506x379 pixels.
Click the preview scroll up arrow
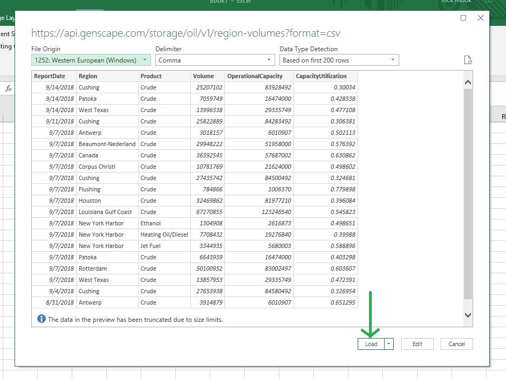468,82
